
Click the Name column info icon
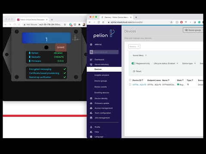[x=169, y=80]
